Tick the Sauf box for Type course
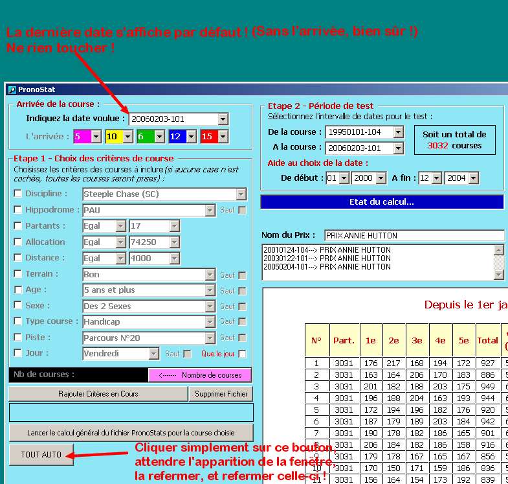508x484 pixels. [242, 321]
